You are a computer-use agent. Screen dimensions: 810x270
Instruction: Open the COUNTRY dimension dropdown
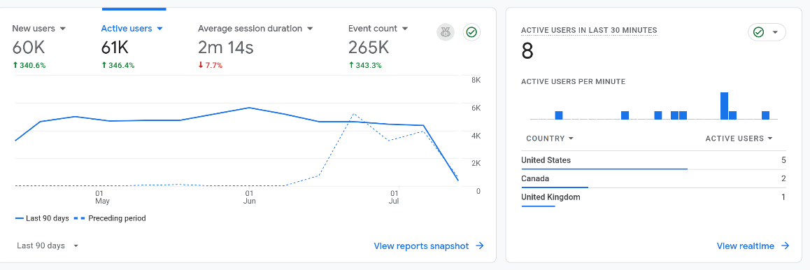pyautogui.click(x=550, y=138)
